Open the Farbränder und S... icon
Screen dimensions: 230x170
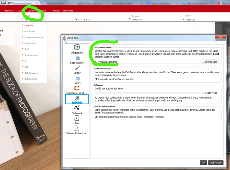77,88
